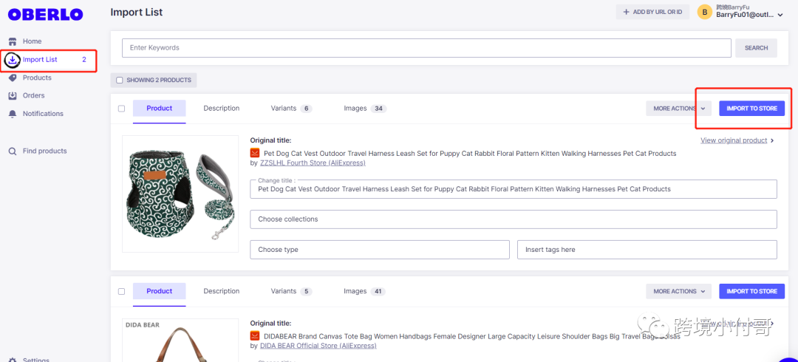This screenshot has width=798, height=362.
Task: Click the Orders inbox icon
Action: tap(13, 96)
